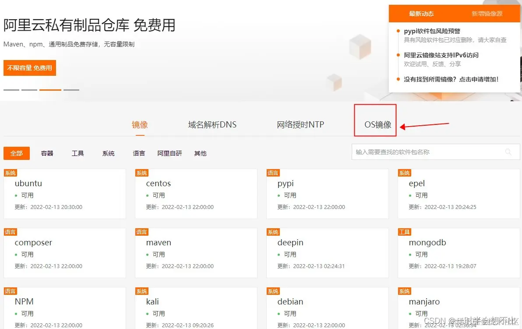
Task: Select the active orange carousel indicator
Action: tap(50, 89)
